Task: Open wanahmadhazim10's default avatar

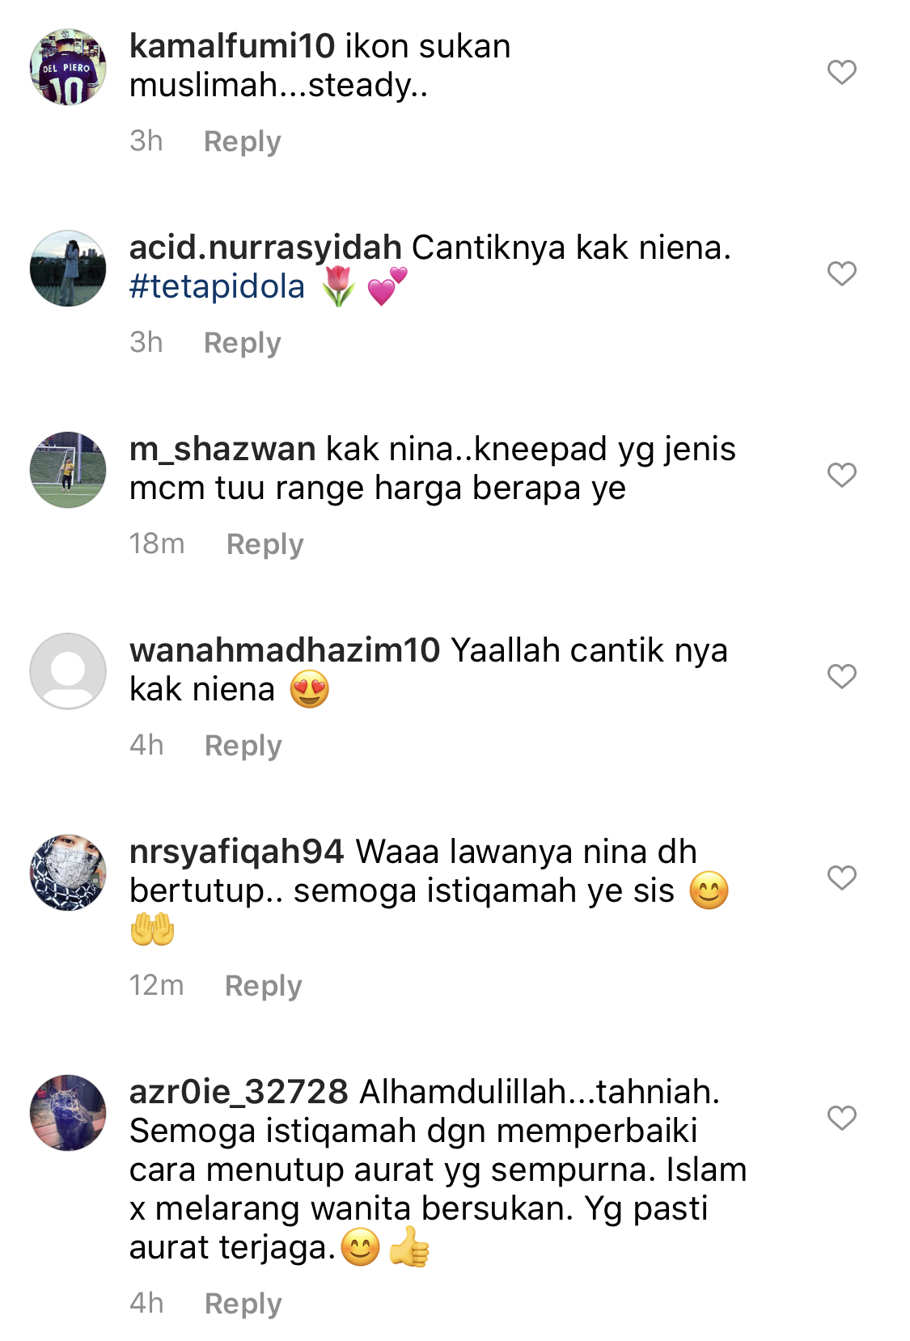Action: [x=68, y=671]
